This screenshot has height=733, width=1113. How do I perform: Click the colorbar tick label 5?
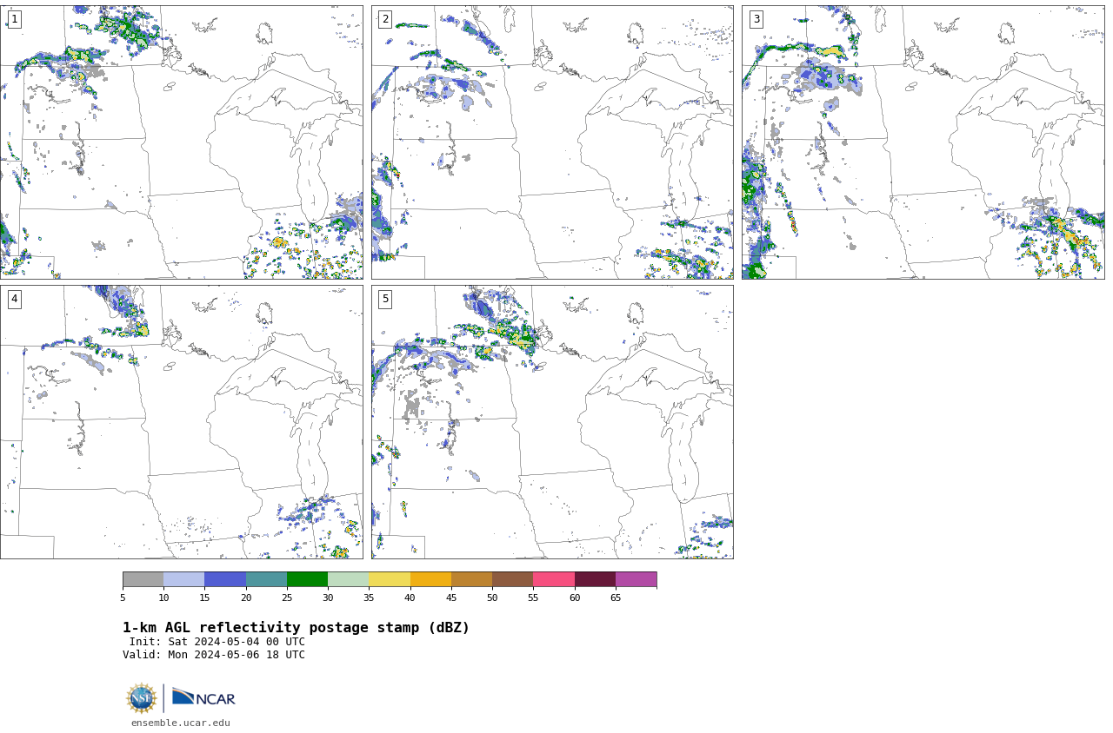click(x=123, y=598)
